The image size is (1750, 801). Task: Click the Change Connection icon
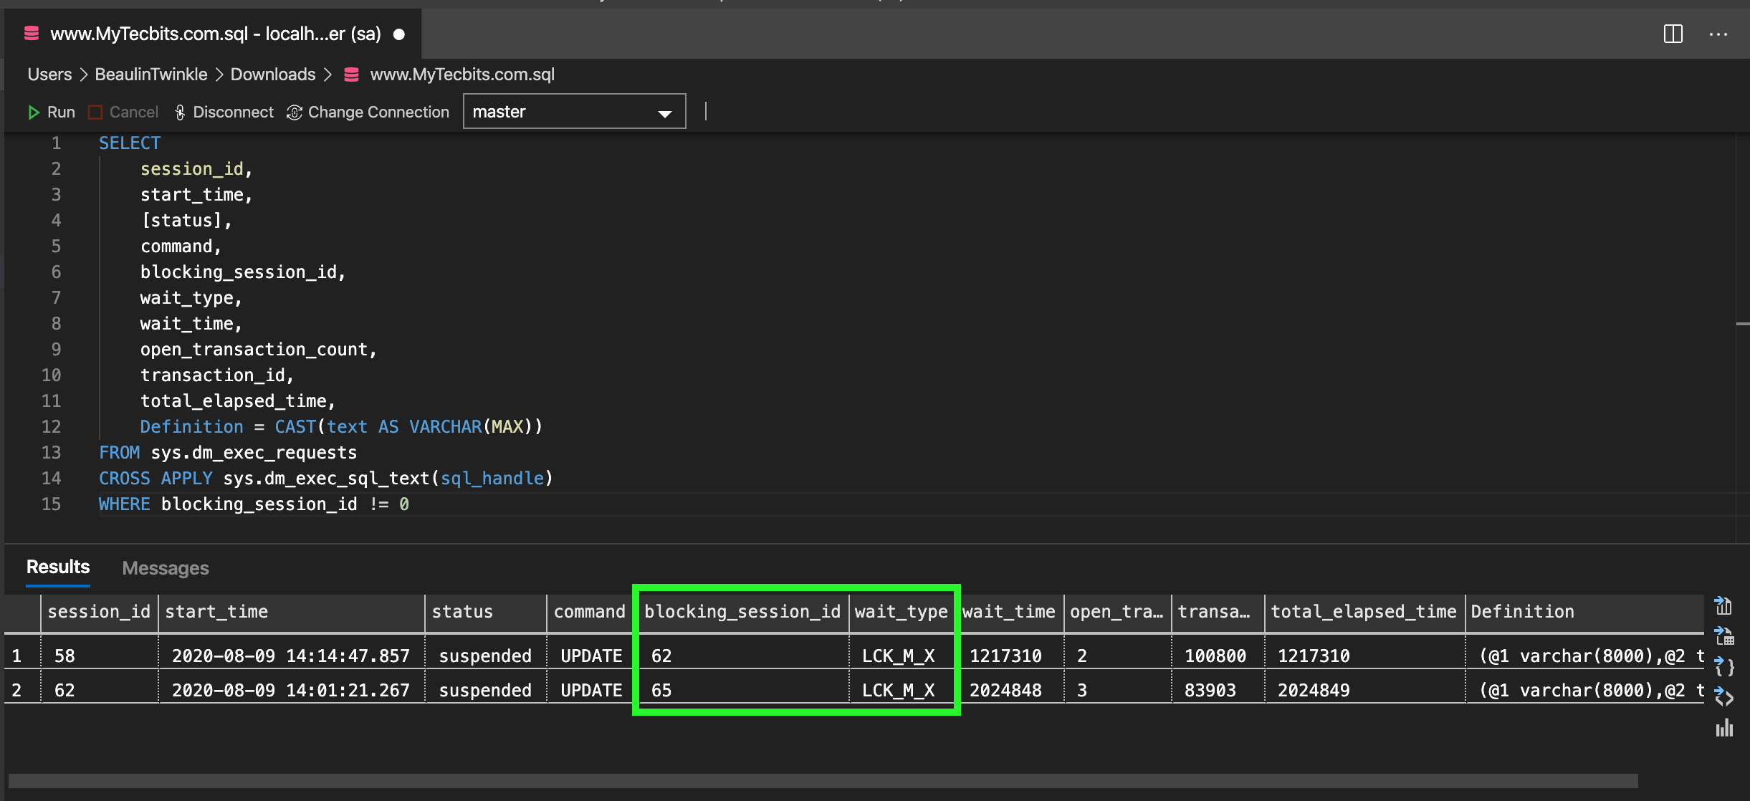pyautogui.click(x=294, y=112)
